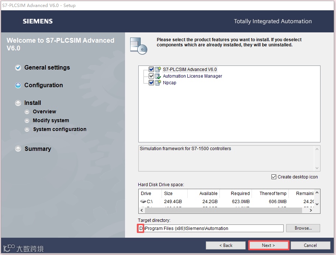The image size is (336, 255).
Task: Click the Overview sub-step bullet
Action: [x=27, y=112]
